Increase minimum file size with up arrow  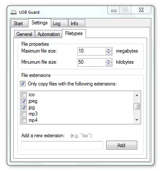tap(109, 61)
